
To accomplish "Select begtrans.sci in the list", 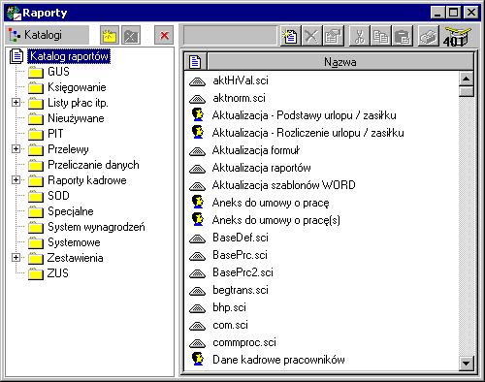I will 241,290.
